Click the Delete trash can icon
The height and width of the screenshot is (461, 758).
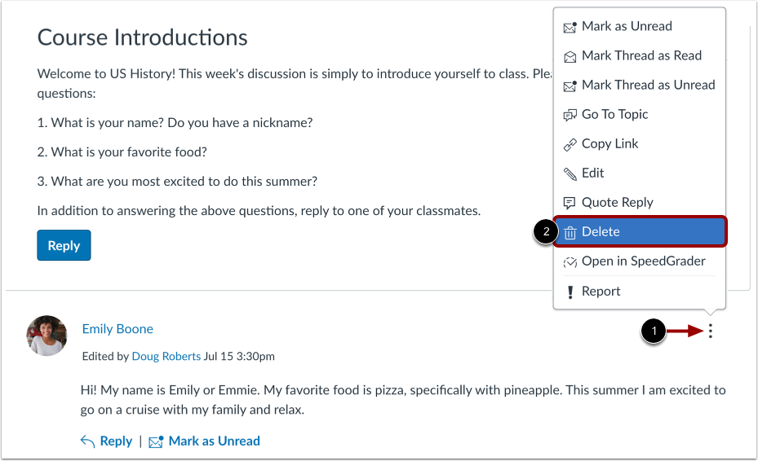coord(570,232)
